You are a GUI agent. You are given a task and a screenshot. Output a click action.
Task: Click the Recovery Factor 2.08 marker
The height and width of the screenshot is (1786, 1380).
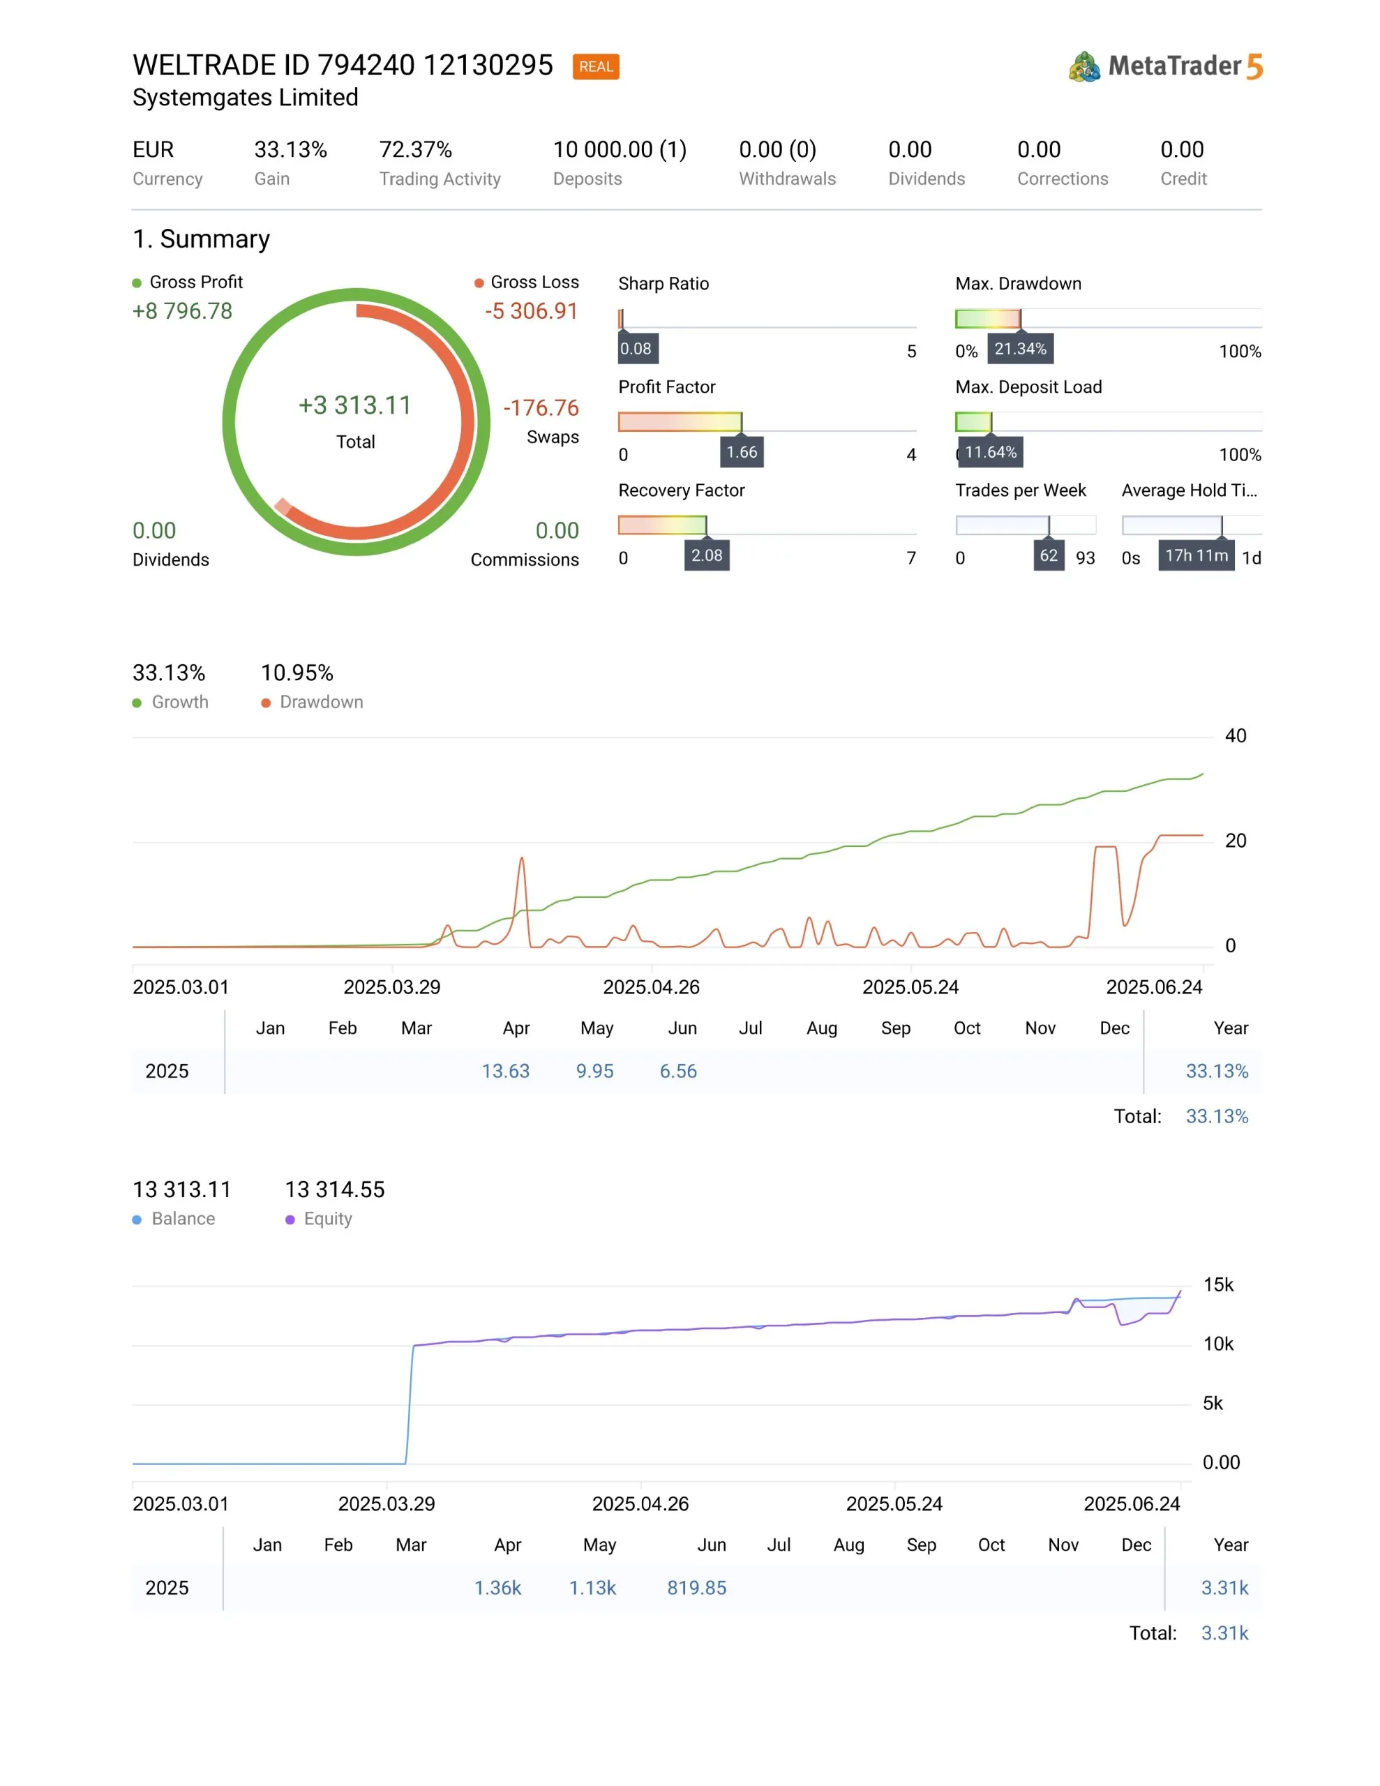pos(706,555)
